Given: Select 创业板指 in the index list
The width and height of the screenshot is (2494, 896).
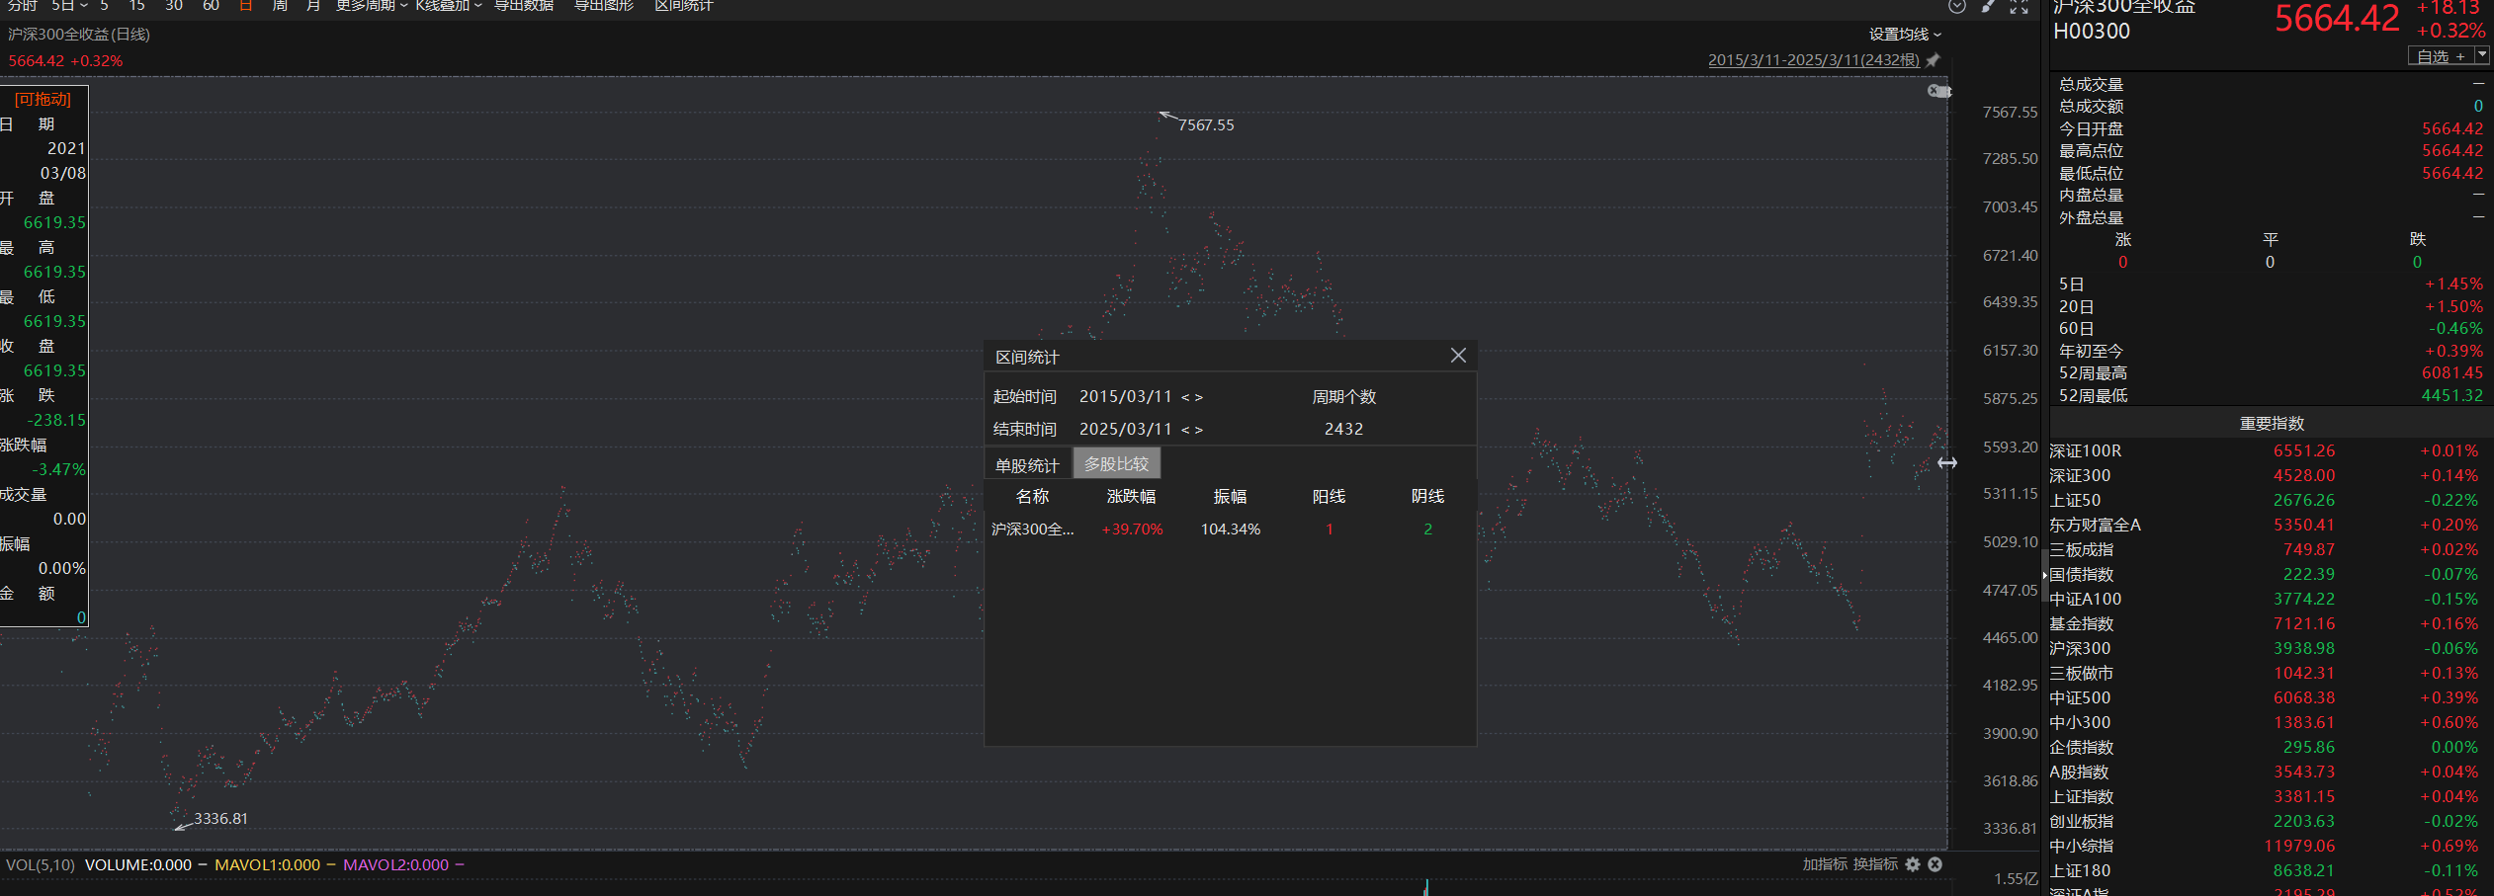Looking at the screenshot, I should point(2081,821).
